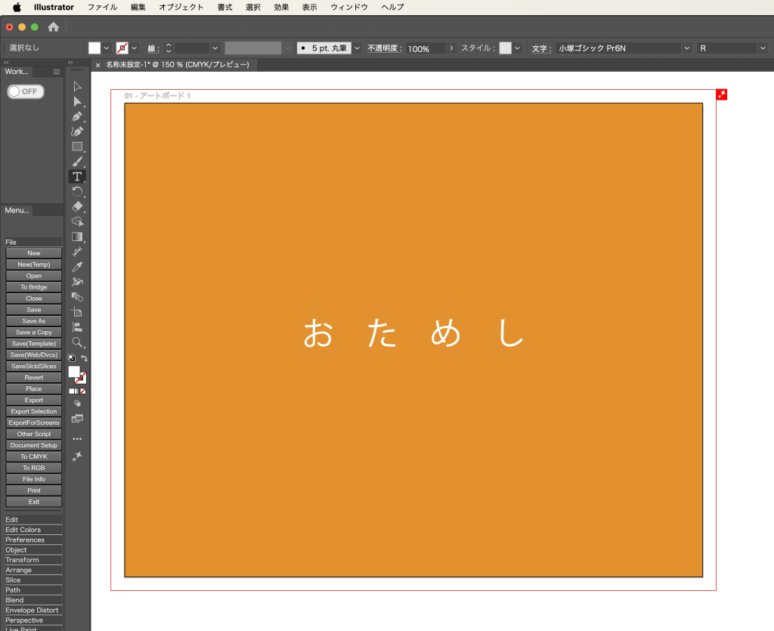Toggle the OFF switch in Work panel
This screenshot has width=774, height=631.
[26, 91]
